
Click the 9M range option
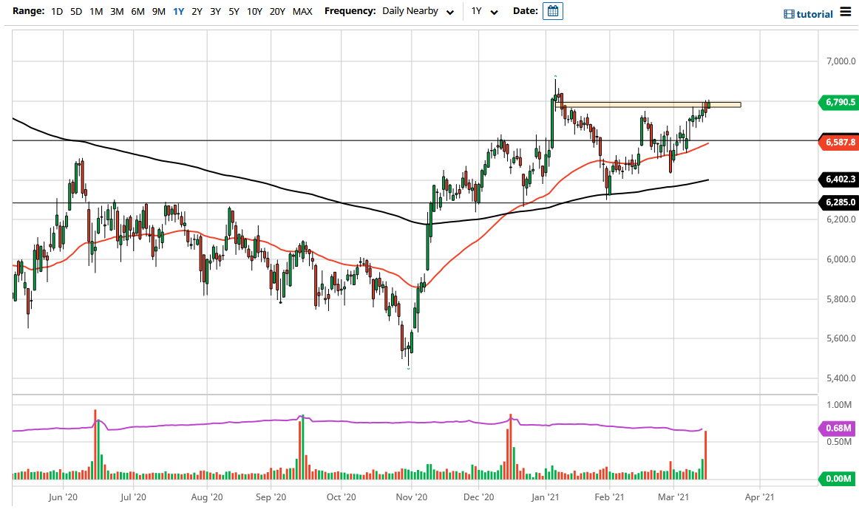pos(157,11)
